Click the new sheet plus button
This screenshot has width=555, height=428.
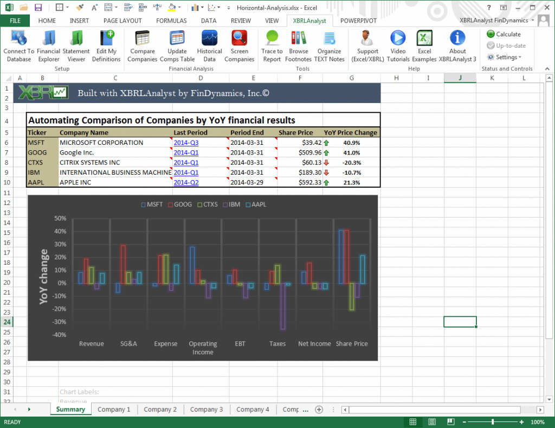click(319, 410)
